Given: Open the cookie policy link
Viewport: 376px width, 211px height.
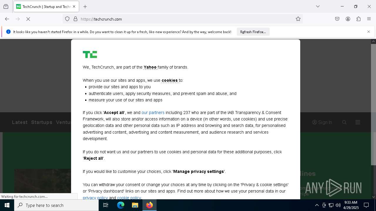Looking at the screenshot, I should point(129,198).
